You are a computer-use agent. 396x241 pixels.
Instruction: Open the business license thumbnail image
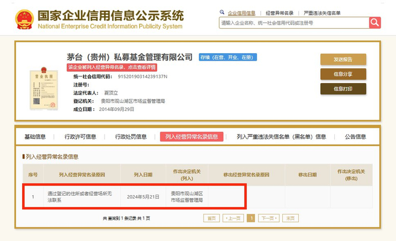[44, 88]
